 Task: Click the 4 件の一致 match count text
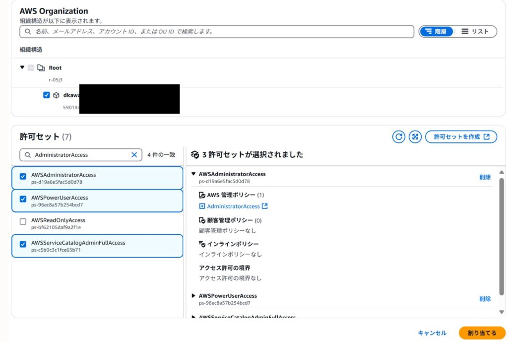coord(161,155)
